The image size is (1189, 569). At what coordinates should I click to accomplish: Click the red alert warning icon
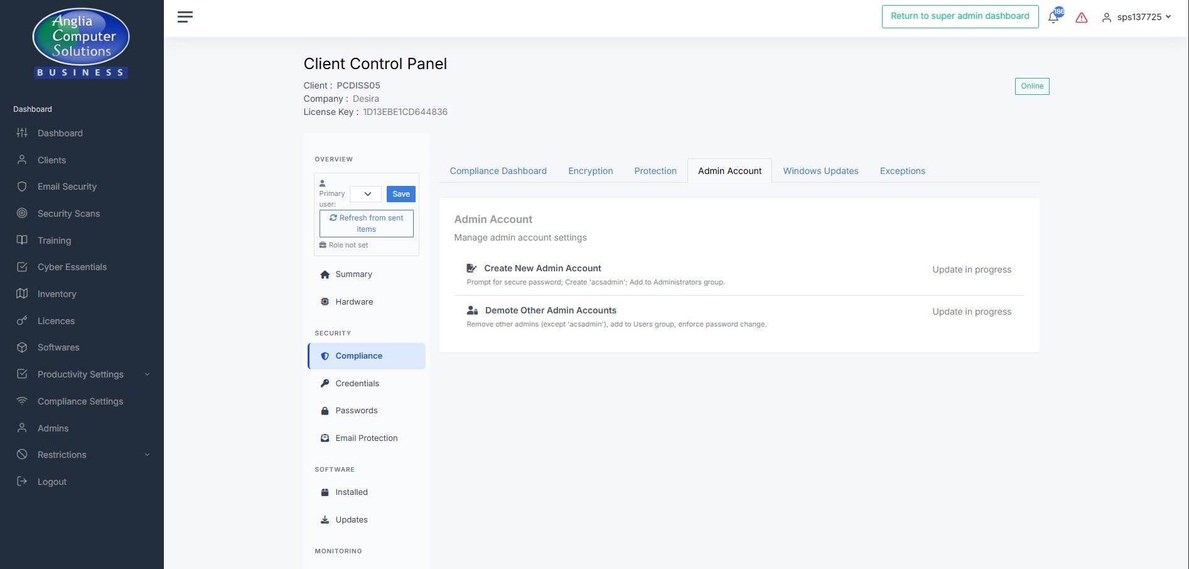point(1082,18)
